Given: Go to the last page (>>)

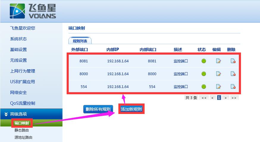Looking at the screenshot, I should [234, 98].
